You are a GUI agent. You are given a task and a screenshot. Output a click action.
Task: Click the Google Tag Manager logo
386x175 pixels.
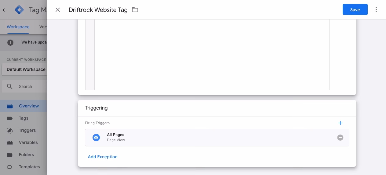click(x=19, y=10)
